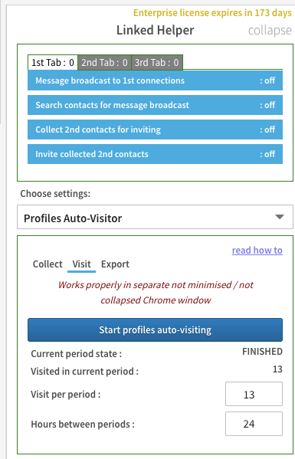Viewport: 295px width, 459px height.
Task: Select the Export sub-tab
Action: click(x=115, y=264)
